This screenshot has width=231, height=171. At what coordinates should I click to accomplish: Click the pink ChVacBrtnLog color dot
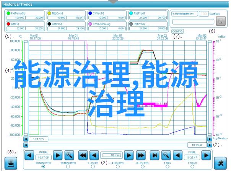pyautogui.click(x=90, y=24)
